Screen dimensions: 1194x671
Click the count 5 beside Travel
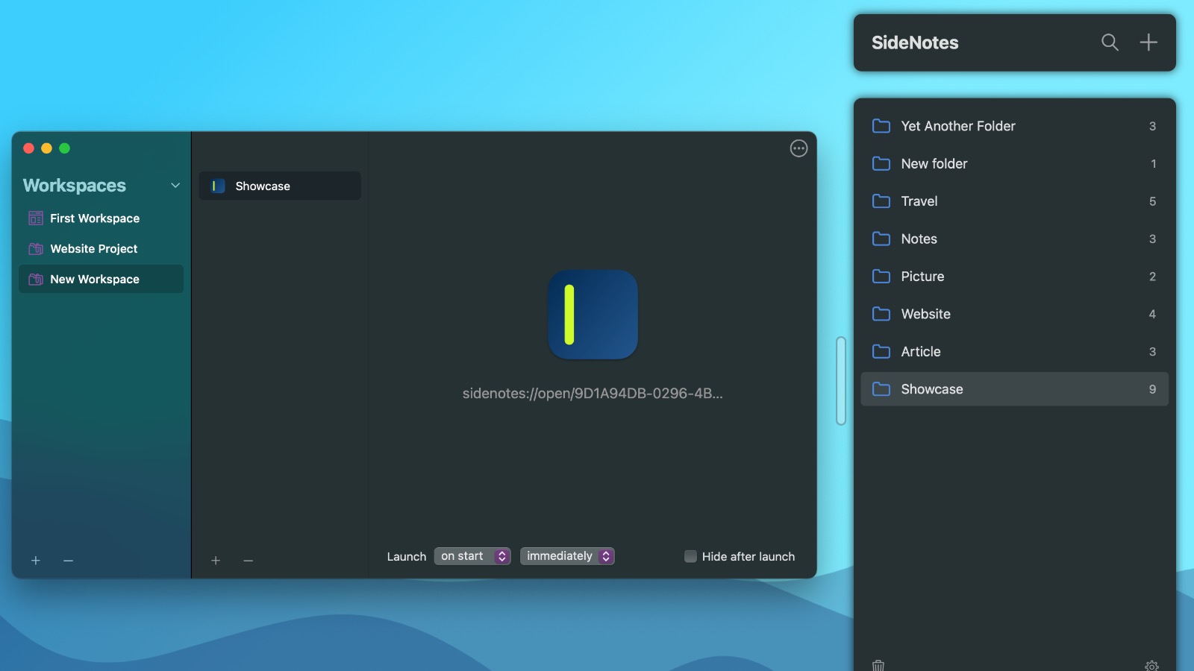tap(1152, 201)
